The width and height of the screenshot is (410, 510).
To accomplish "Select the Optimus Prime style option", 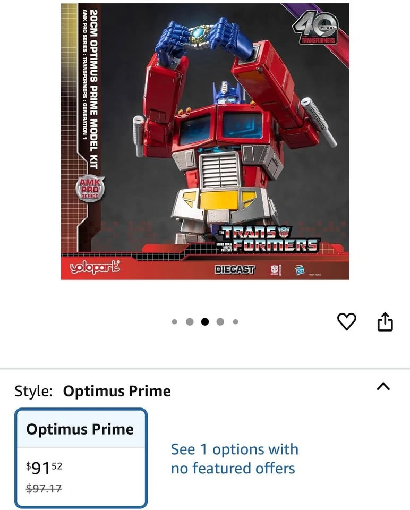I will pos(81,458).
